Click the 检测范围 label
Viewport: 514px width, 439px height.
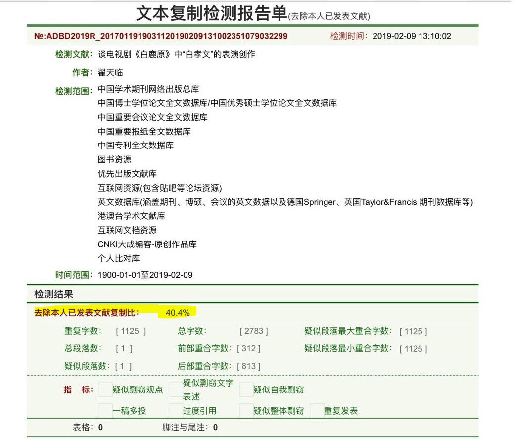click(74, 91)
